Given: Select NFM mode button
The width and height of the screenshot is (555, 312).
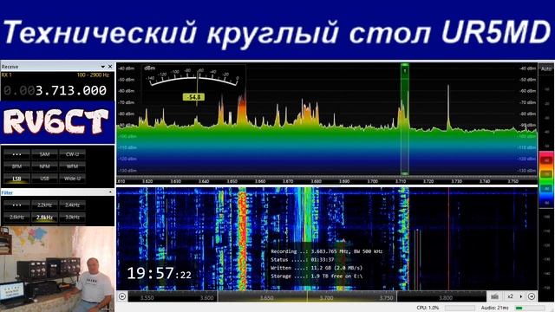Looking at the screenshot, I should (44, 166).
